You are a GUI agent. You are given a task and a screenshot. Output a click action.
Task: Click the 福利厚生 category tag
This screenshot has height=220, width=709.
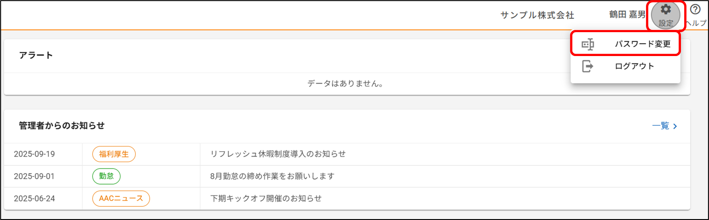(x=114, y=154)
